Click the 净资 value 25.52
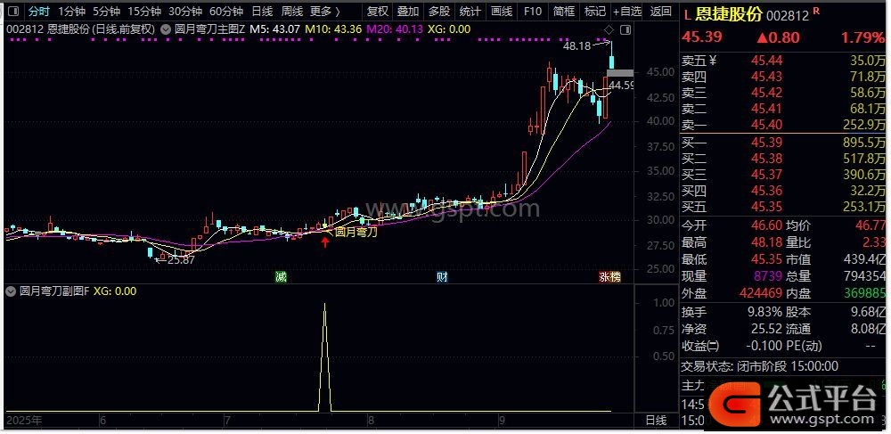Screen dimensions: 891x434 tap(766, 329)
